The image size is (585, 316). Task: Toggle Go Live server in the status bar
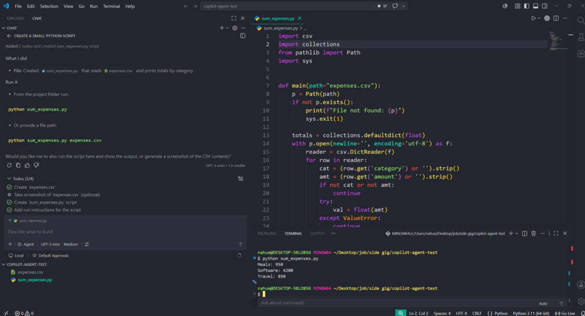565,313
